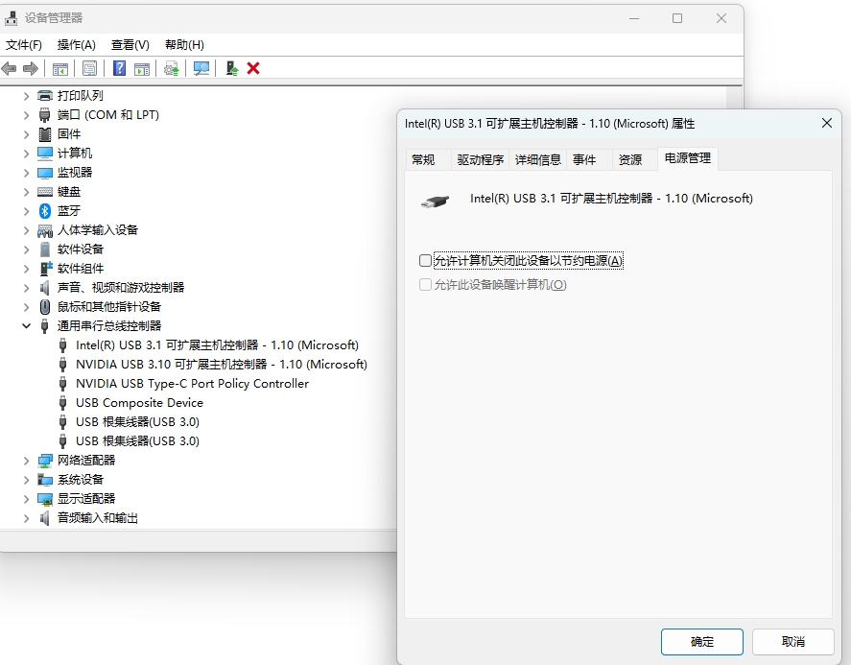The height and width of the screenshot is (665, 851).
Task: Expand the 软件设备 node
Action: (26, 249)
